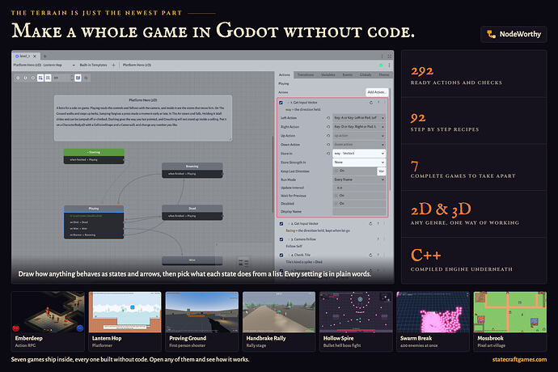Click the plus icon beside Built-in Templates
The width and height of the screenshot is (558, 372).
[x=113, y=66]
